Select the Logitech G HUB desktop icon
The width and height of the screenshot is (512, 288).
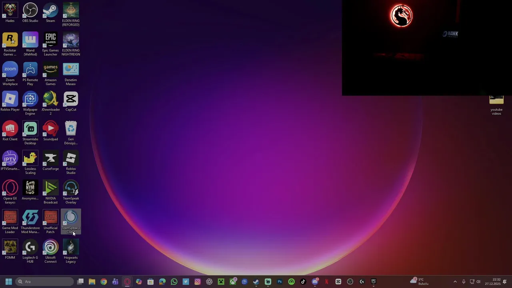[30, 251]
